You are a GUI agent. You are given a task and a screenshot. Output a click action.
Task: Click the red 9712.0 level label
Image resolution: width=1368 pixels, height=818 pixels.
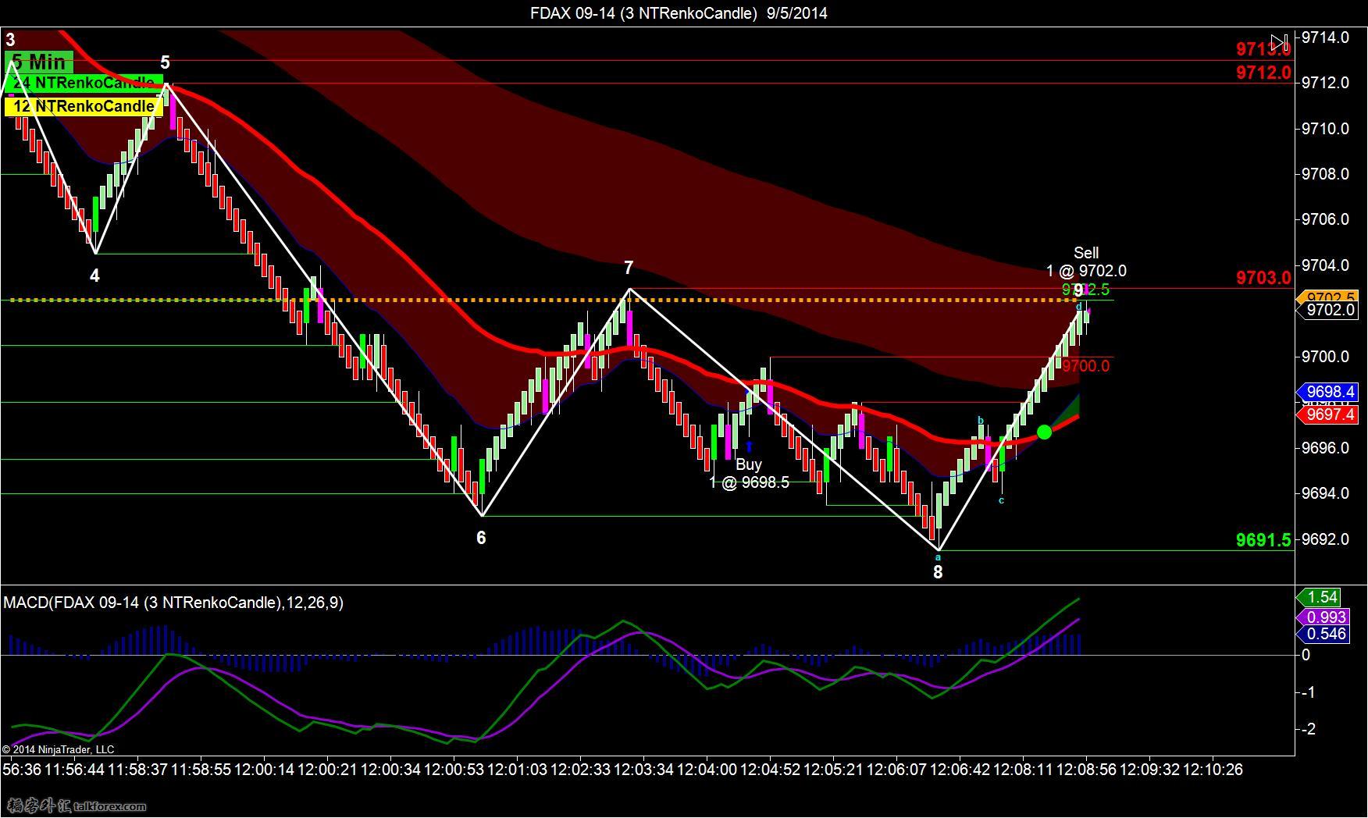(1263, 73)
